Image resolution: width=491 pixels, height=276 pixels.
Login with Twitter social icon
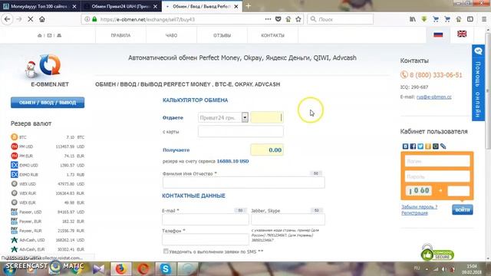(420, 146)
